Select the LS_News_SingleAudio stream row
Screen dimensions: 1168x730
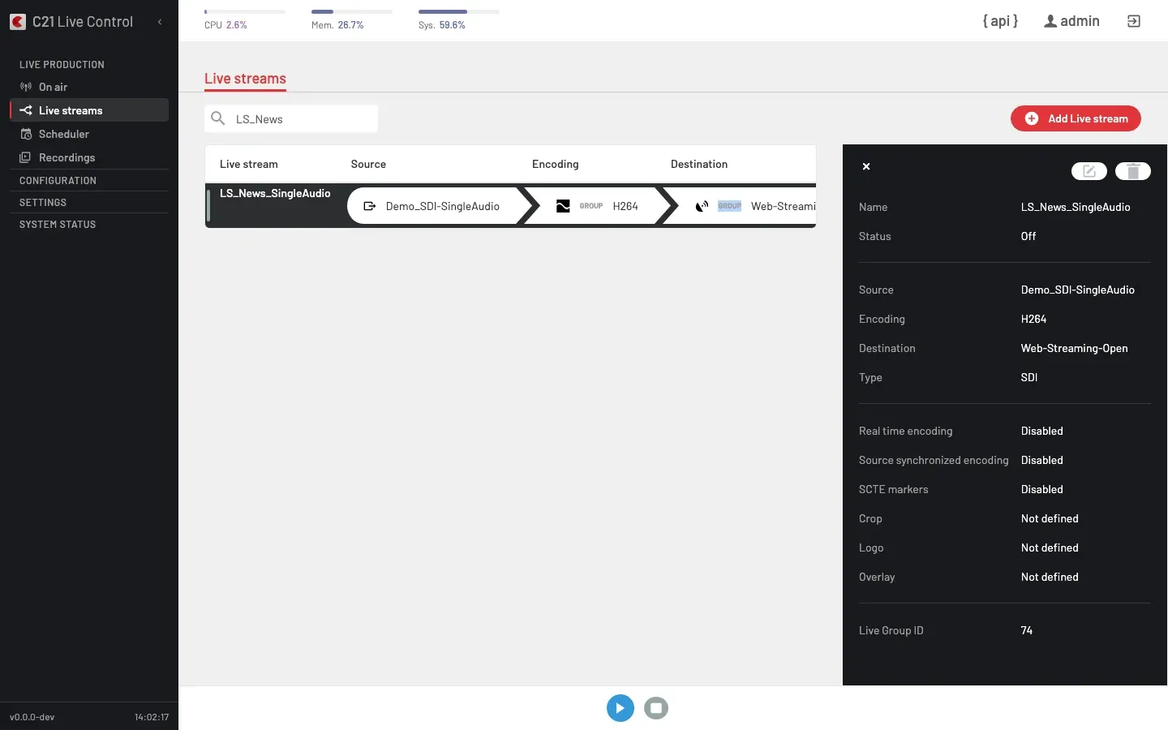510,206
